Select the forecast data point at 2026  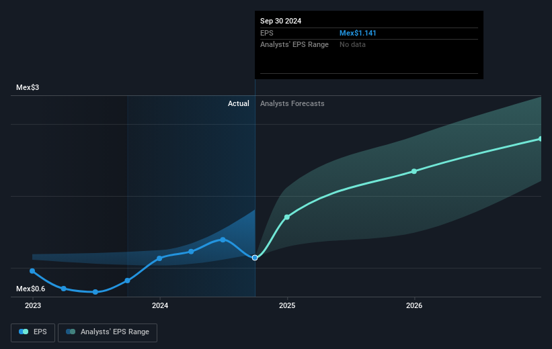point(414,171)
